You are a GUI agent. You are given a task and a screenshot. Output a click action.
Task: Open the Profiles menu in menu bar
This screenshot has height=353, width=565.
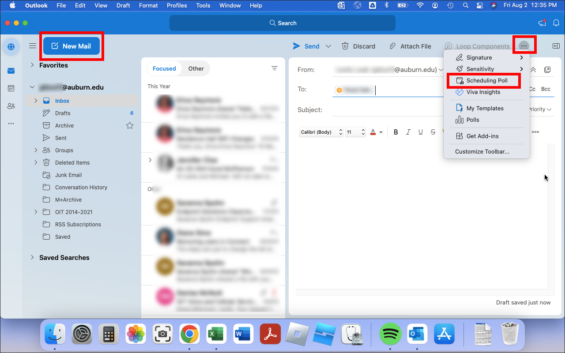(x=177, y=5)
